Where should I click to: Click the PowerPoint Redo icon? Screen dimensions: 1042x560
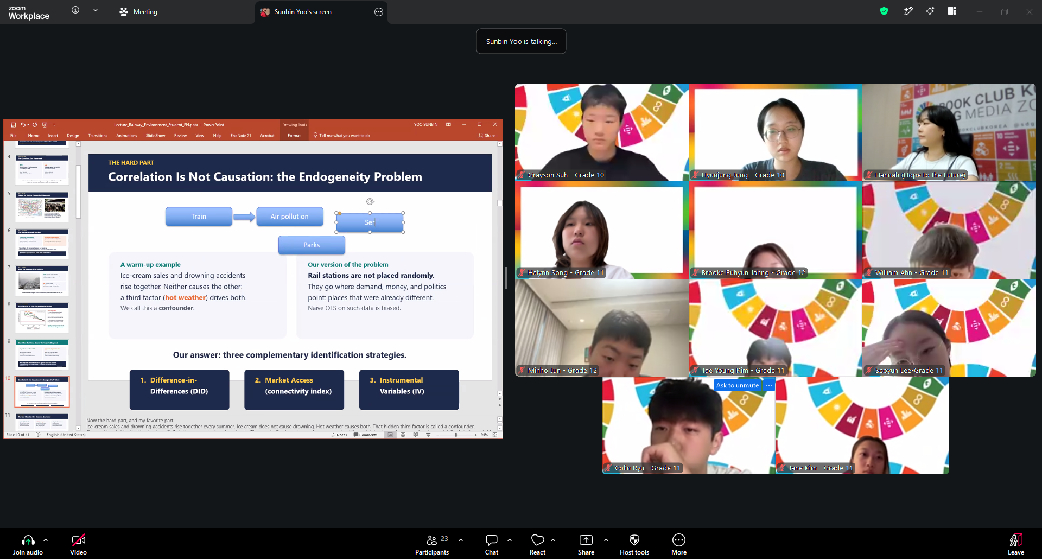(x=35, y=125)
